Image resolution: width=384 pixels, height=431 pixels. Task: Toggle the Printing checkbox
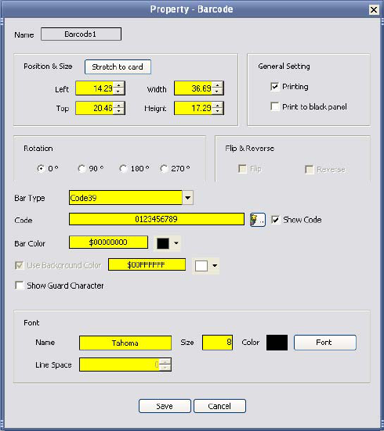click(x=274, y=87)
